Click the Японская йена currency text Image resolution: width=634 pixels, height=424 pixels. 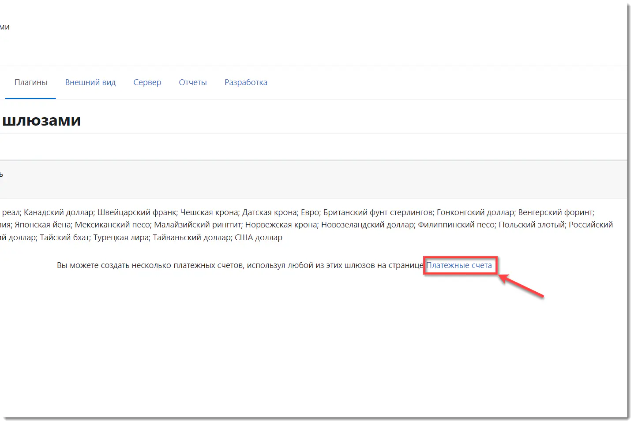[x=42, y=225]
